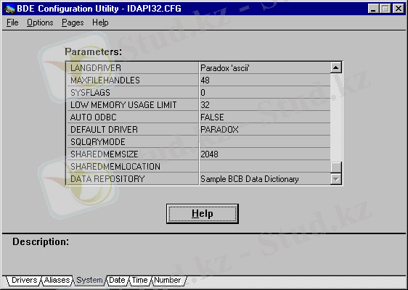
Task: Select the AUTO ODBC value cell FALSE
Action: [265, 117]
